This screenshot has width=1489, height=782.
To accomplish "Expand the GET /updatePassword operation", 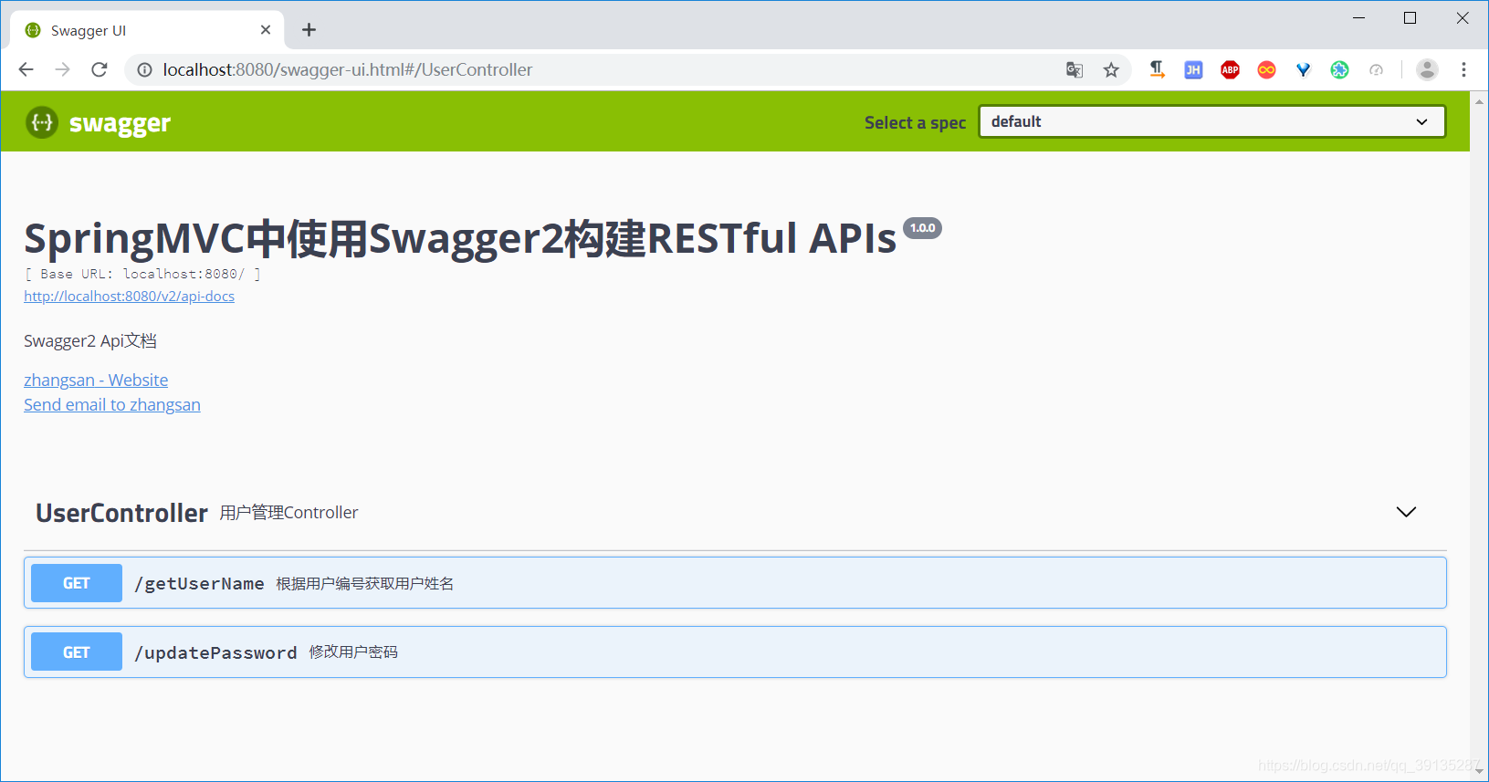I will coord(735,652).
